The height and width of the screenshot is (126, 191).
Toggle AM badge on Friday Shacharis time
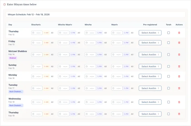click(x=46, y=43)
